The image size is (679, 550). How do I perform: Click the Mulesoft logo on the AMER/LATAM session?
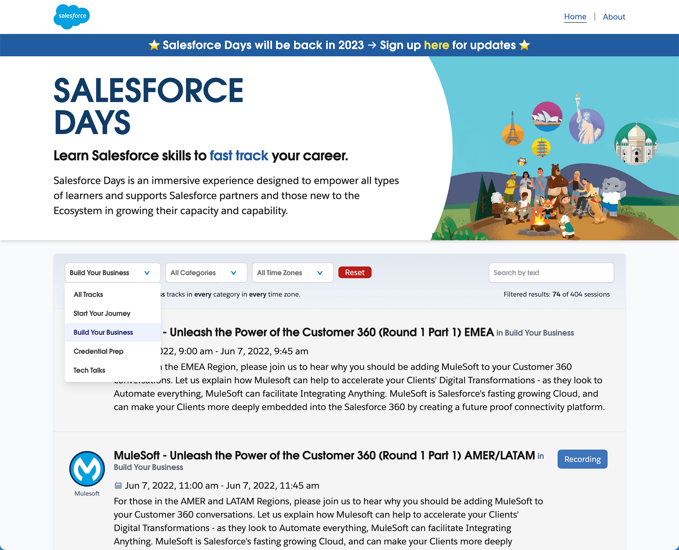pyautogui.click(x=87, y=469)
